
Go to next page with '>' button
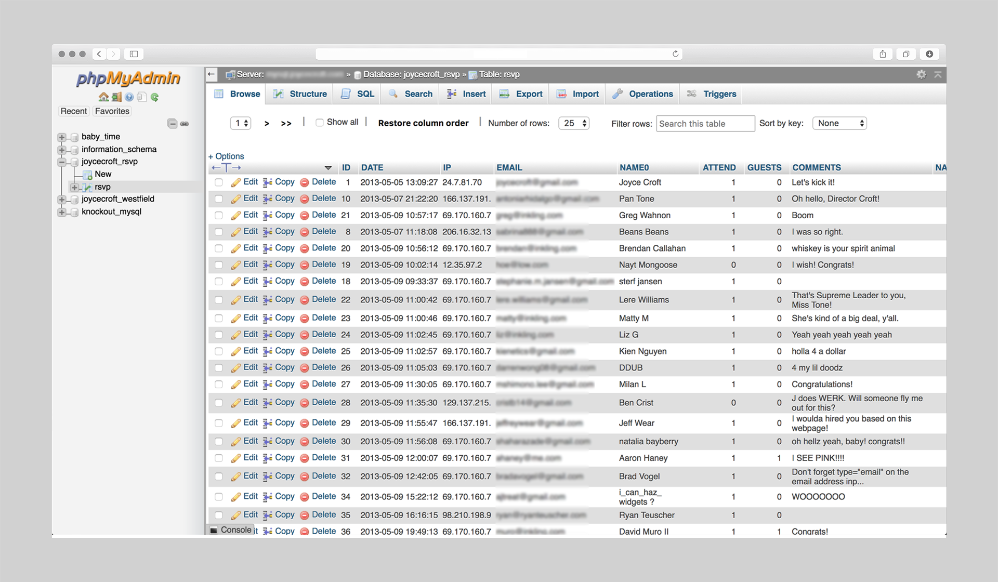click(x=267, y=124)
